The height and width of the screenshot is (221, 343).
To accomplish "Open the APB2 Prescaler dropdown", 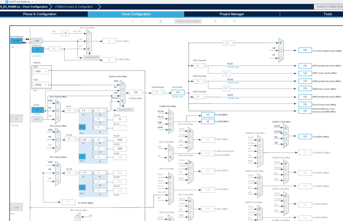I will point(199,81).
